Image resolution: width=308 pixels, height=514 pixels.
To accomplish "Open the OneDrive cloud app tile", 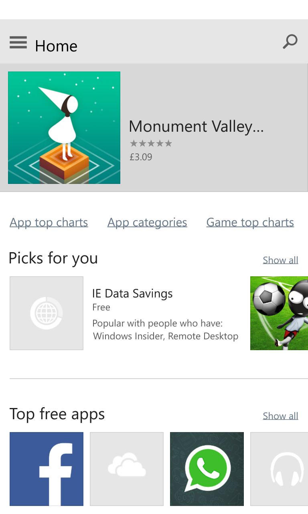I will (127, 469).
